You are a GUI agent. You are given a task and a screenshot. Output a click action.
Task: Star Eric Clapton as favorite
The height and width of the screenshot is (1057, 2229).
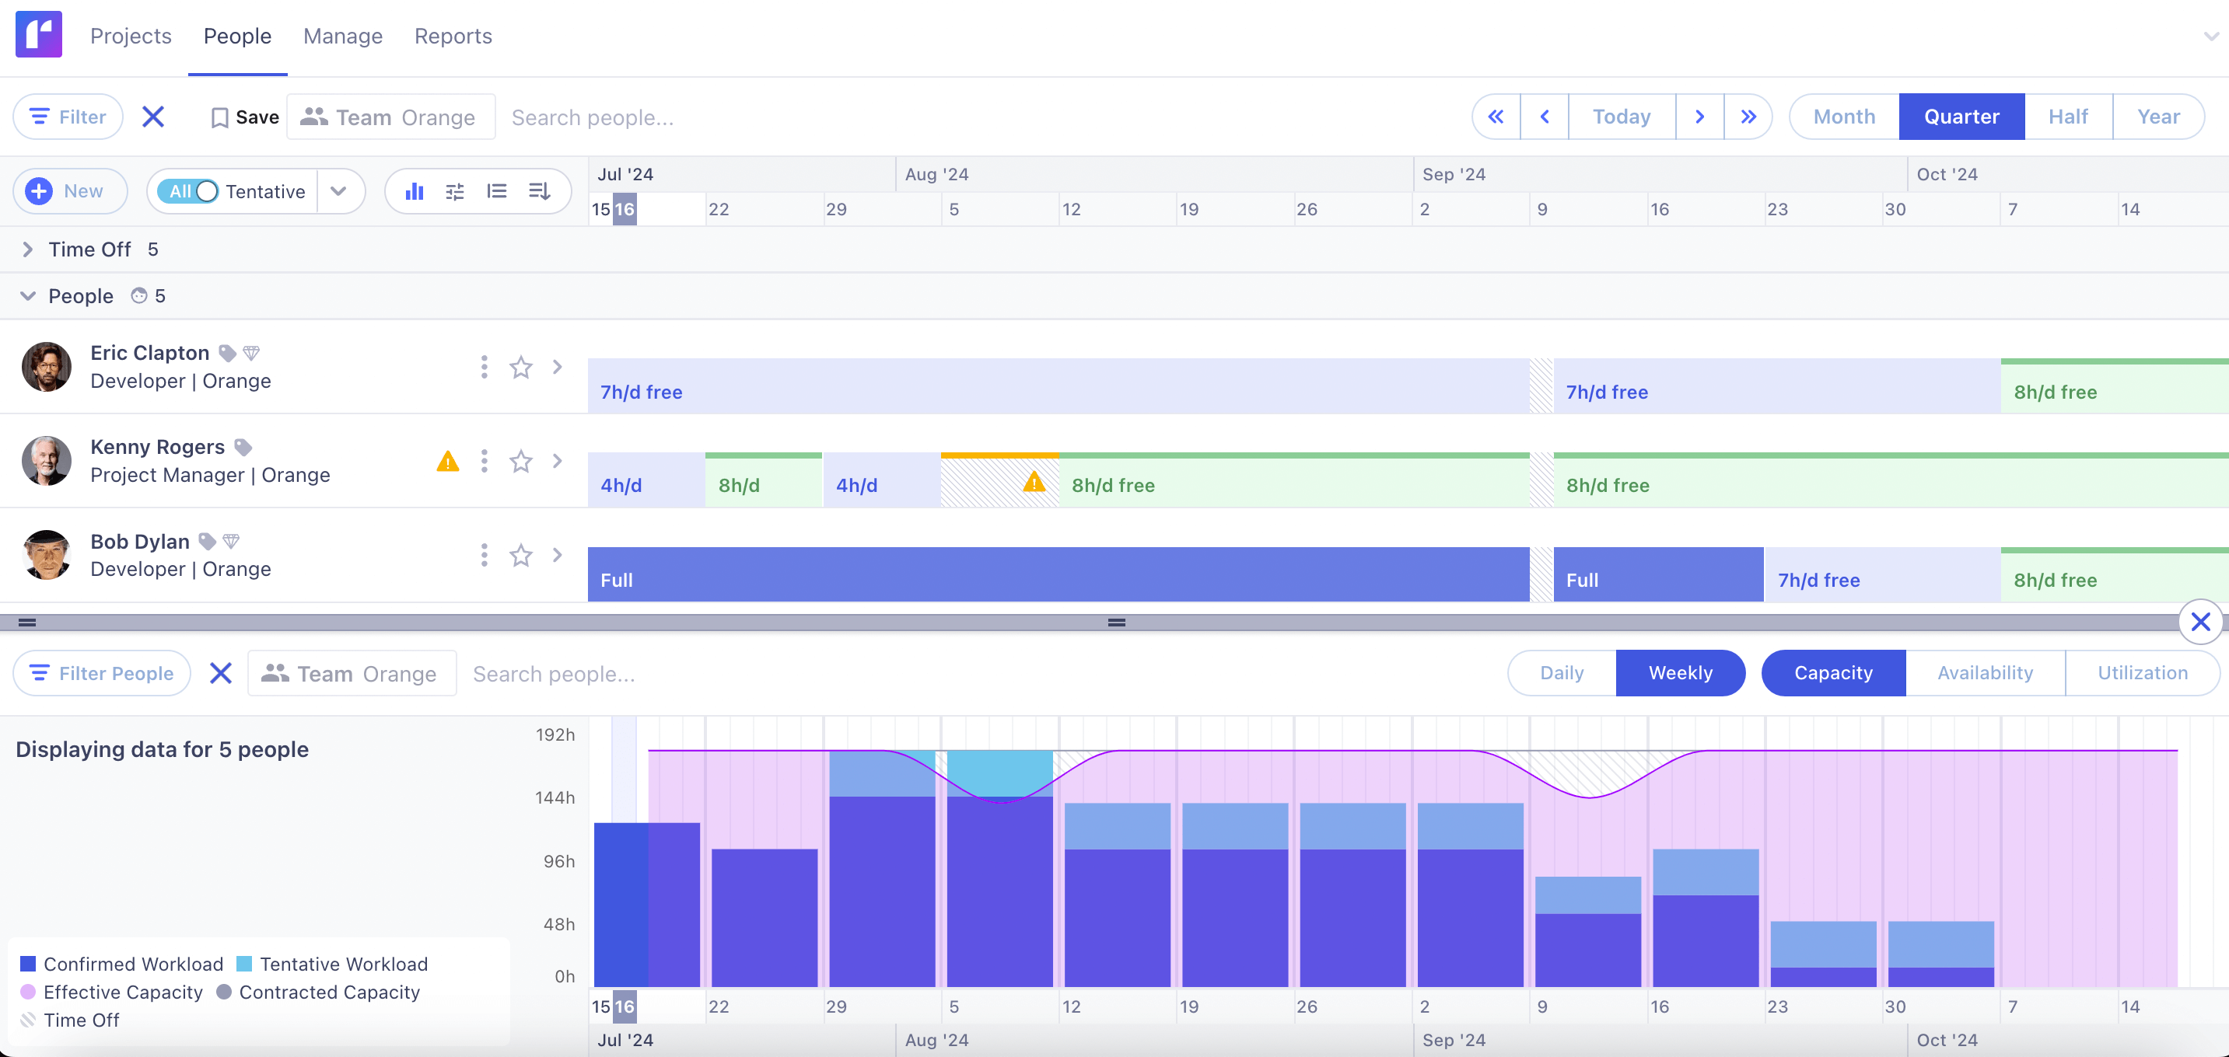click(x=520, y=367)
